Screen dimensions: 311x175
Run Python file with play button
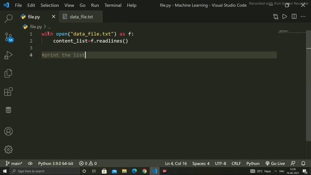click(x=285, y=17)
